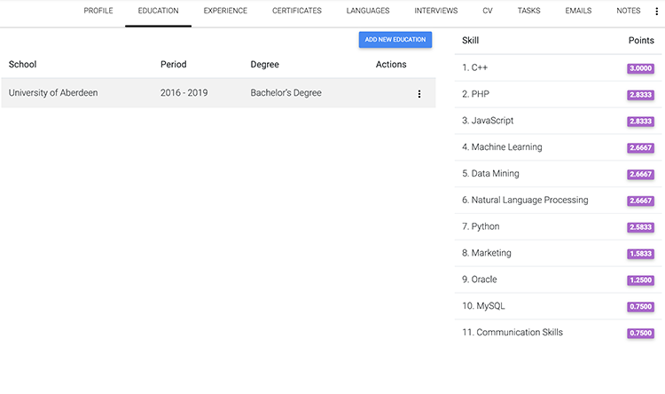
Task: Click the C++ points badge 3.0000
Action: 640,68
